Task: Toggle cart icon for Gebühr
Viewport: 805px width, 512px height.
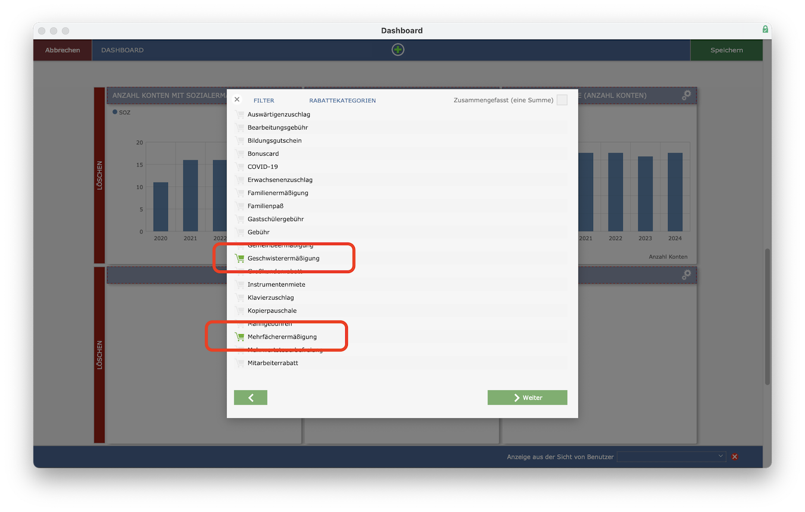Action: (239, 232)
